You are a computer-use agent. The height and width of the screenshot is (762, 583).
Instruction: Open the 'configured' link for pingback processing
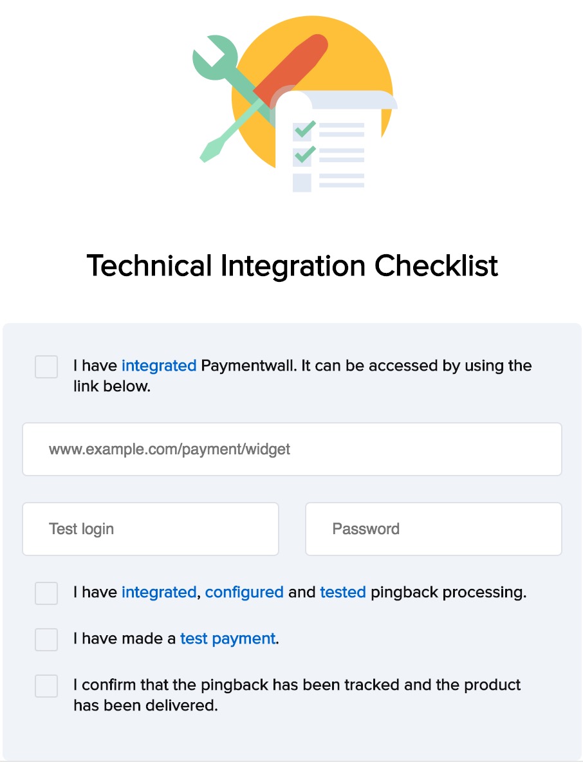(x=246, y=592)
